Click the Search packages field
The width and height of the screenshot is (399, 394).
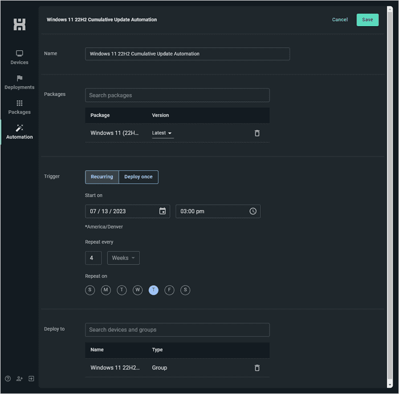coord(177,95)
